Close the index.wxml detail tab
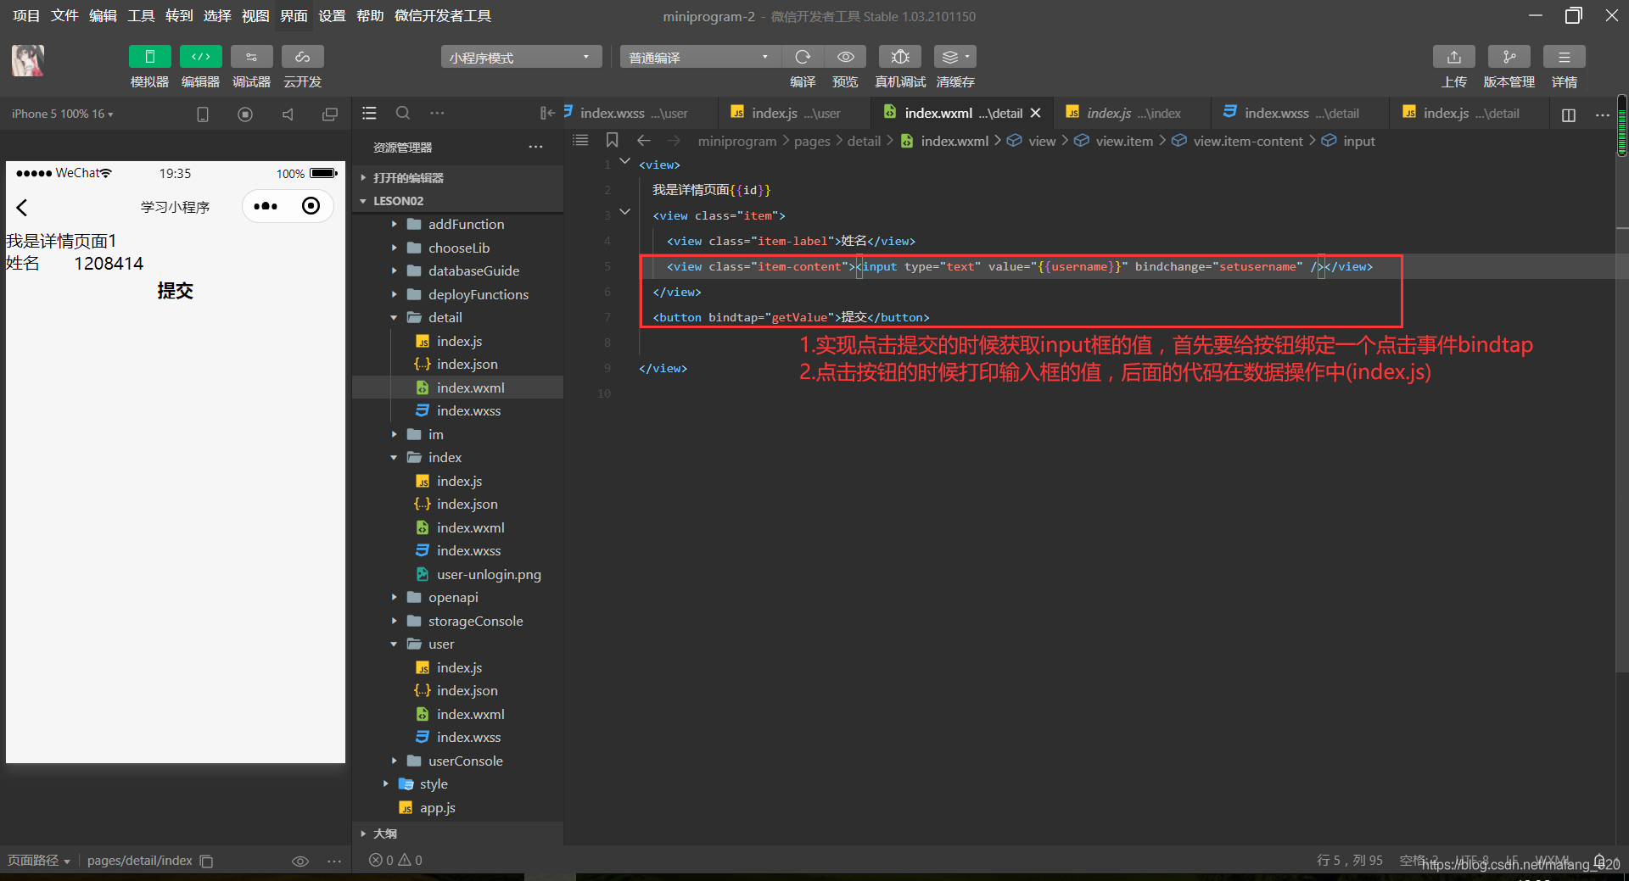Viewport: 1629px width, 881px height. pos(1036,113)
